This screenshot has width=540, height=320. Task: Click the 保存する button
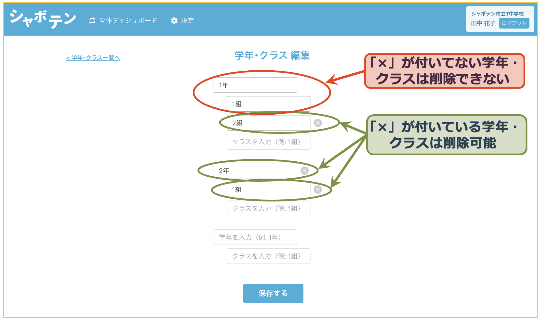pos(273,293)
